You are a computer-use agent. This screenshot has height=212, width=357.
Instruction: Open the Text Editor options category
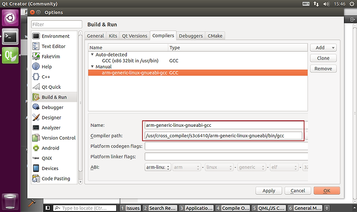[54, 47]
